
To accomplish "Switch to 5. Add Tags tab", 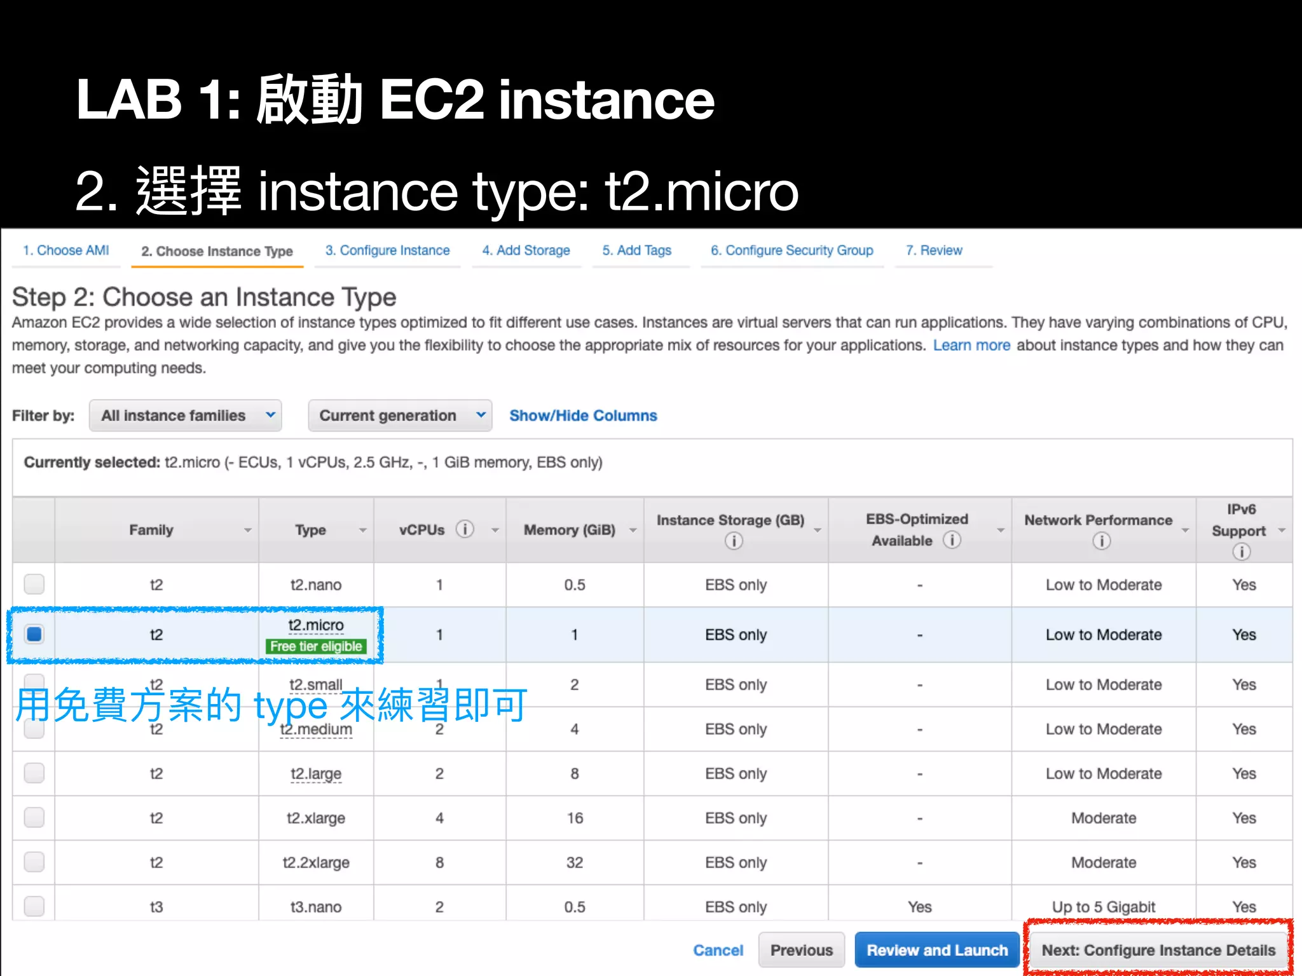I will click(x=637, y=250).
